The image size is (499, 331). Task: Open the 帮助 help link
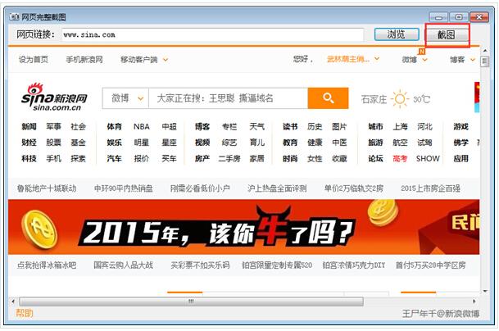click(25, 314)
